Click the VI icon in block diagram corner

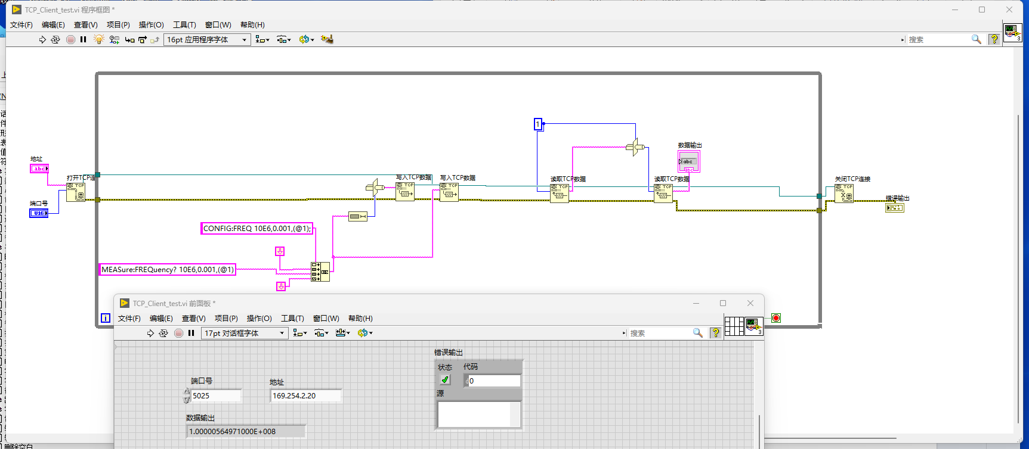(1013, 32)
